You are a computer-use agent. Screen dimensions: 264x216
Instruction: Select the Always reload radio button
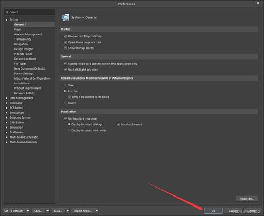(65, 103)
